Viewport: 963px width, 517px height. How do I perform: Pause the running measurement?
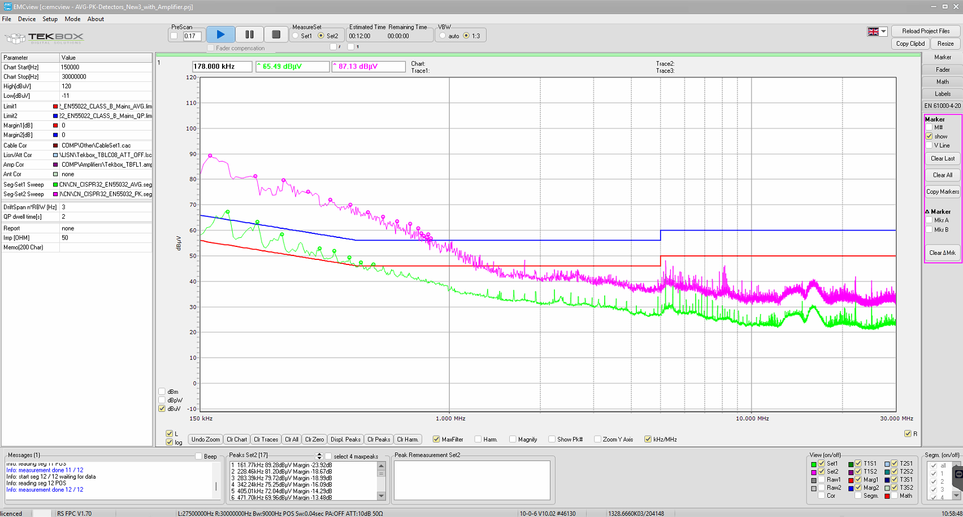(249, 34)
